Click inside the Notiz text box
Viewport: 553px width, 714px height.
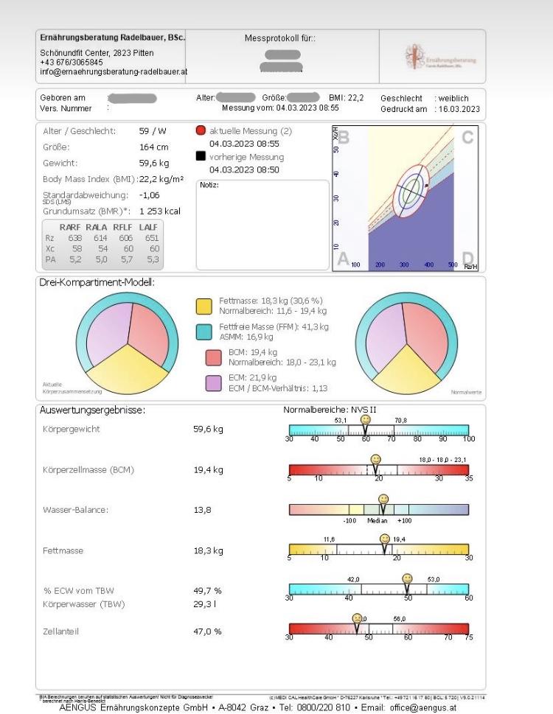pos(262,225)
